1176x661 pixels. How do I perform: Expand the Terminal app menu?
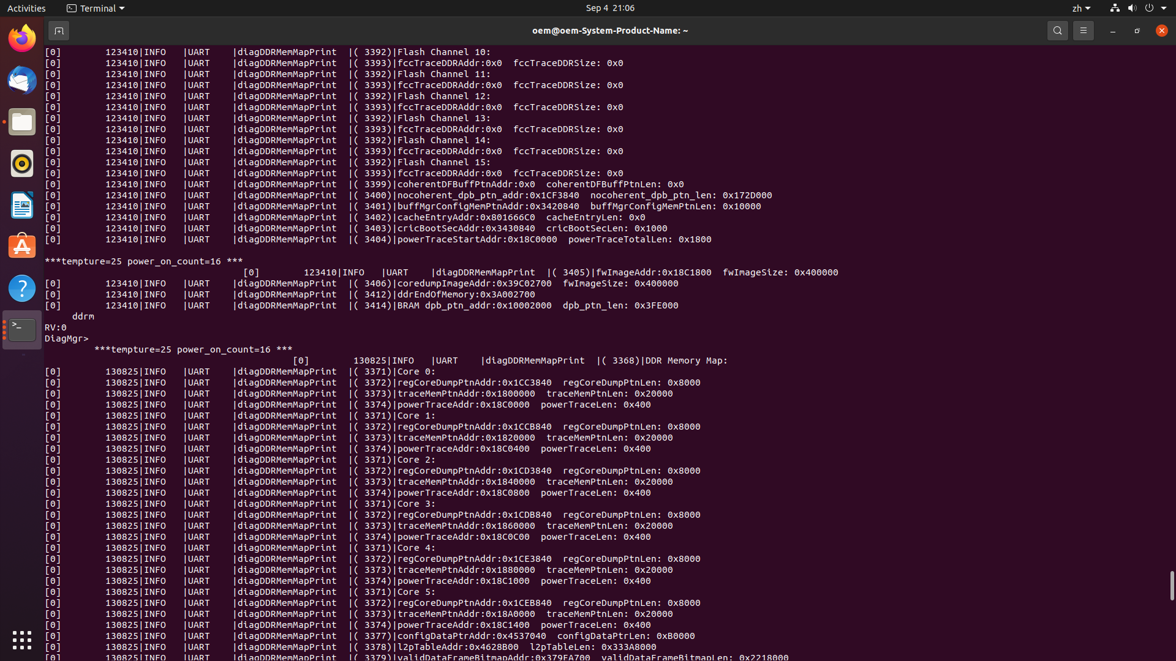96,8
